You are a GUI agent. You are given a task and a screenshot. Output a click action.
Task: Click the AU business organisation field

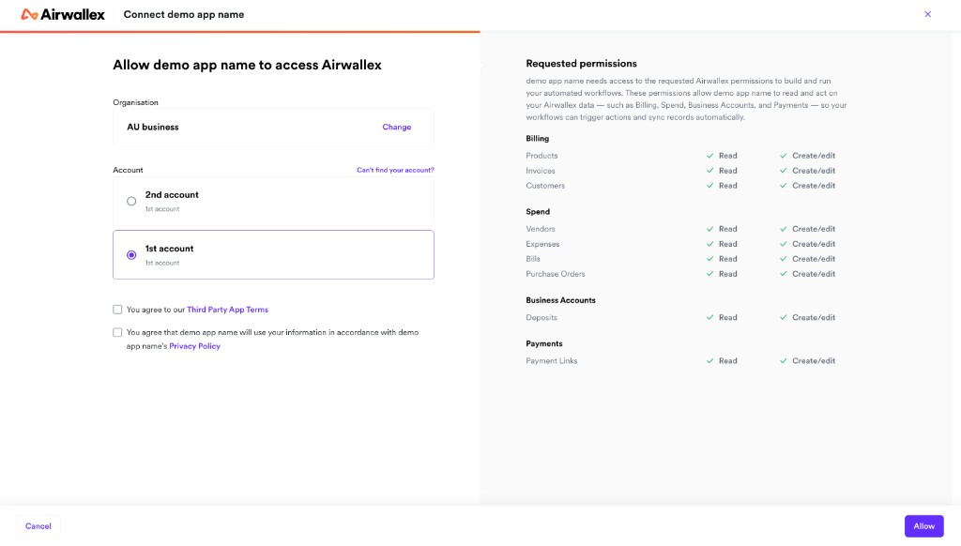(x=273, y=127)
